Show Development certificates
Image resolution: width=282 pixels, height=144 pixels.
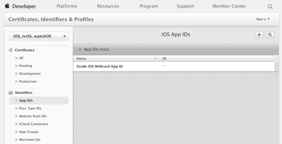tap(30, 73)
